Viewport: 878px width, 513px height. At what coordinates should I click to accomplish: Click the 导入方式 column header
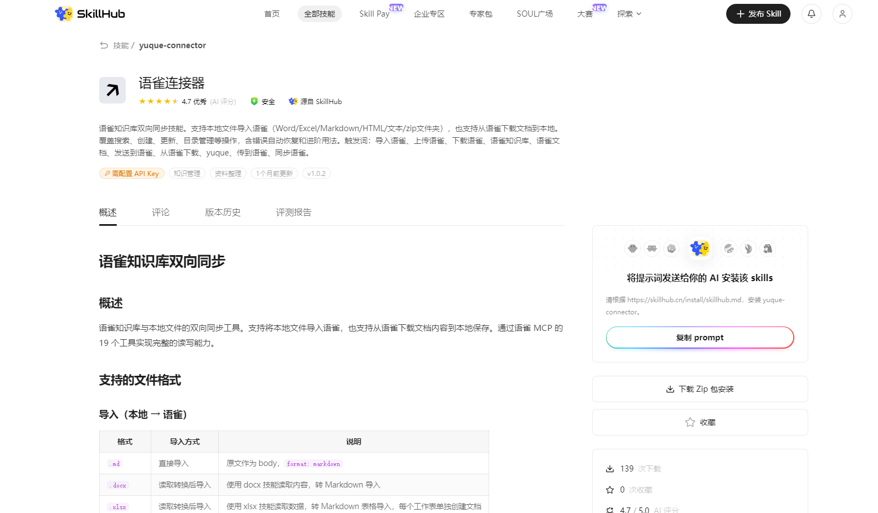click(185, 442)
